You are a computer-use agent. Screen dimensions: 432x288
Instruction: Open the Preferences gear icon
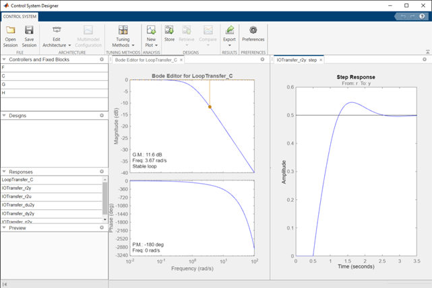(253, 30)
